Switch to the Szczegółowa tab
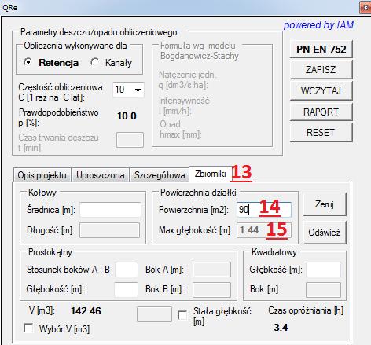371x345 pixels. pyautogui.click(x=160, y=175)
